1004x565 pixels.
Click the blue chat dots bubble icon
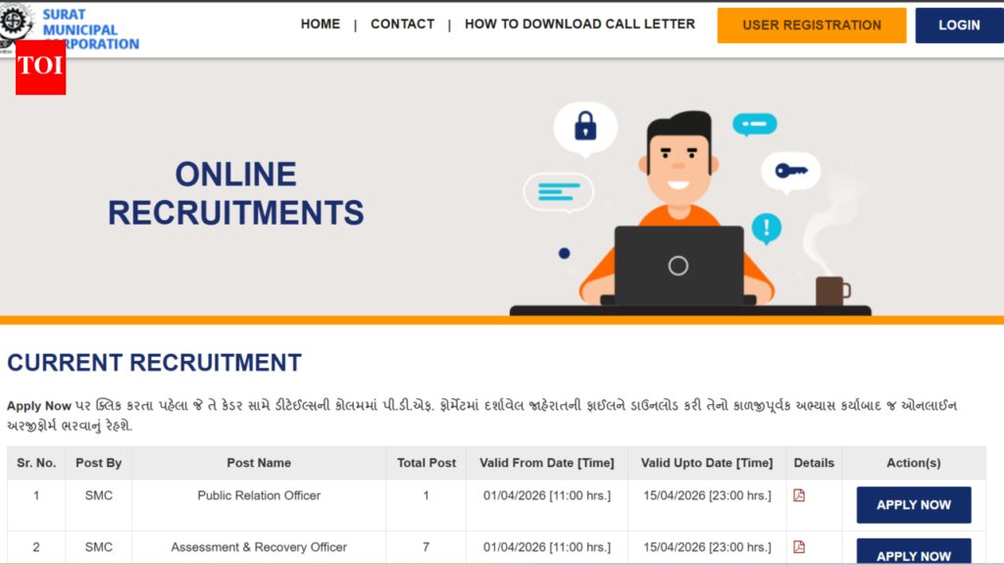click(x=754, y=125)
